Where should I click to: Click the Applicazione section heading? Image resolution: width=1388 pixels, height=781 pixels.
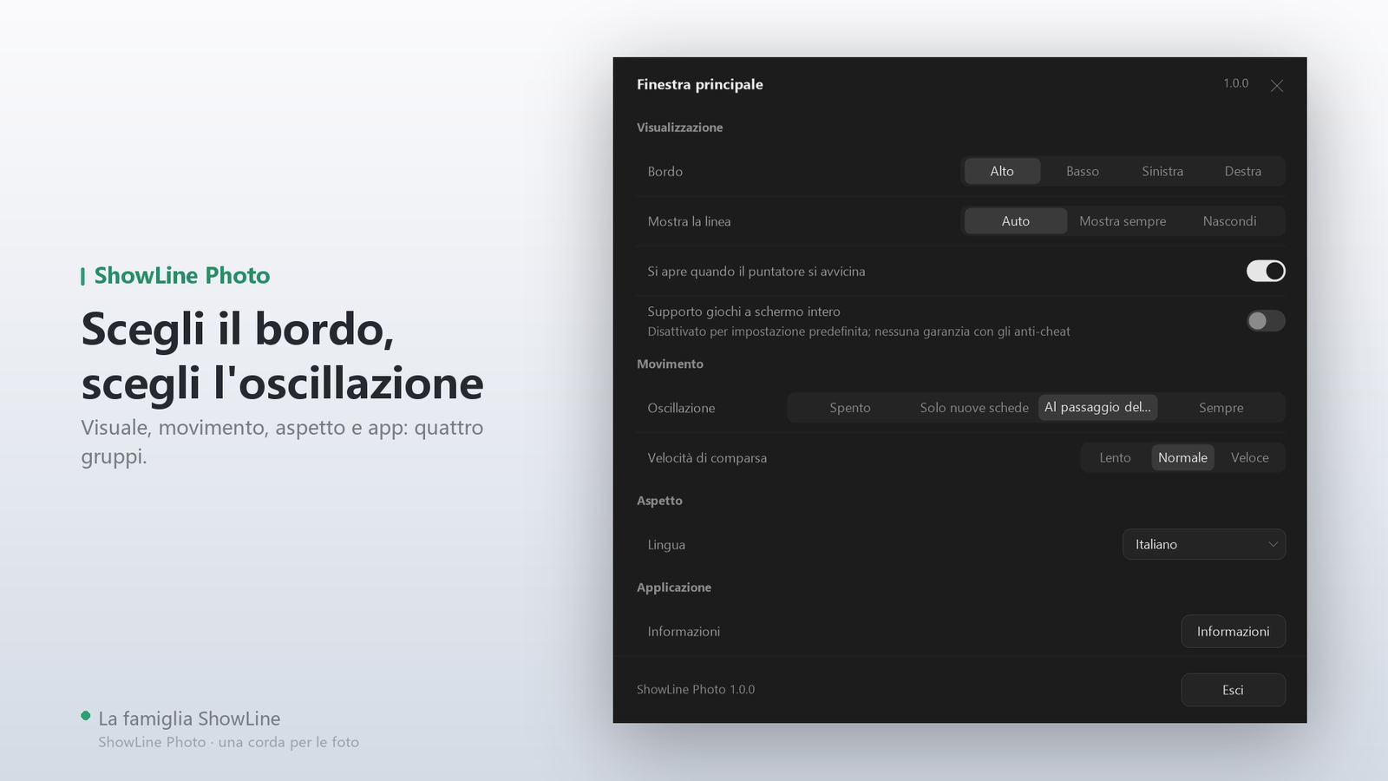[674, 587]
